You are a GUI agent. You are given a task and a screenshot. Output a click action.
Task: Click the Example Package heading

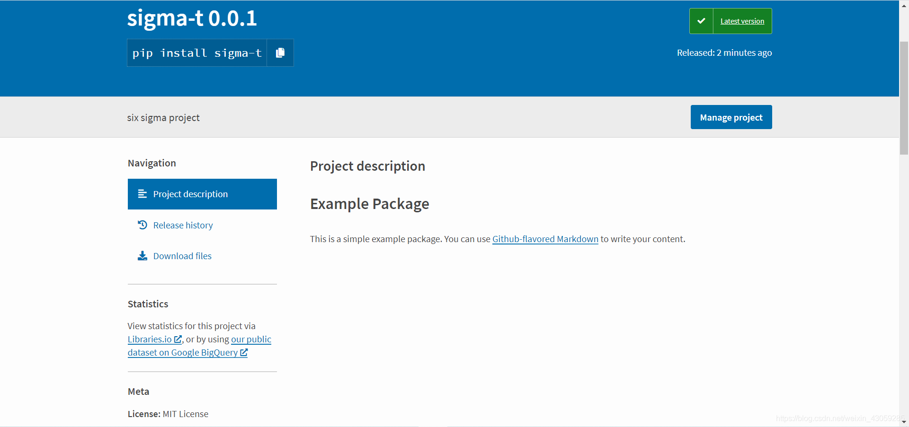(369, 204)
